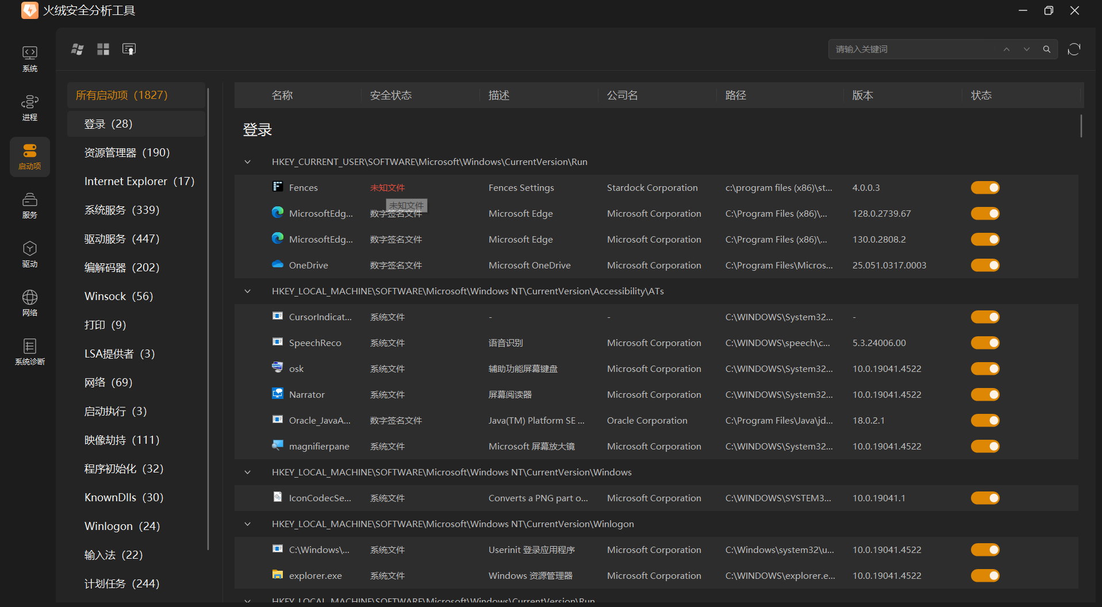Image resolution: width=1102 pixels, height=607 pixels.
Task: Collapse the Accessibility\ATs registry group
Action: (x=248, y=291)
